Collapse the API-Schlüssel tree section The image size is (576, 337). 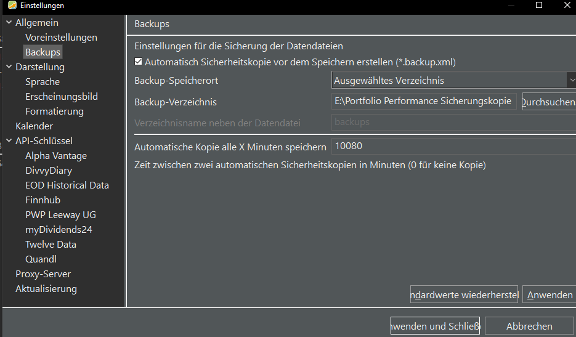[9, 141]
